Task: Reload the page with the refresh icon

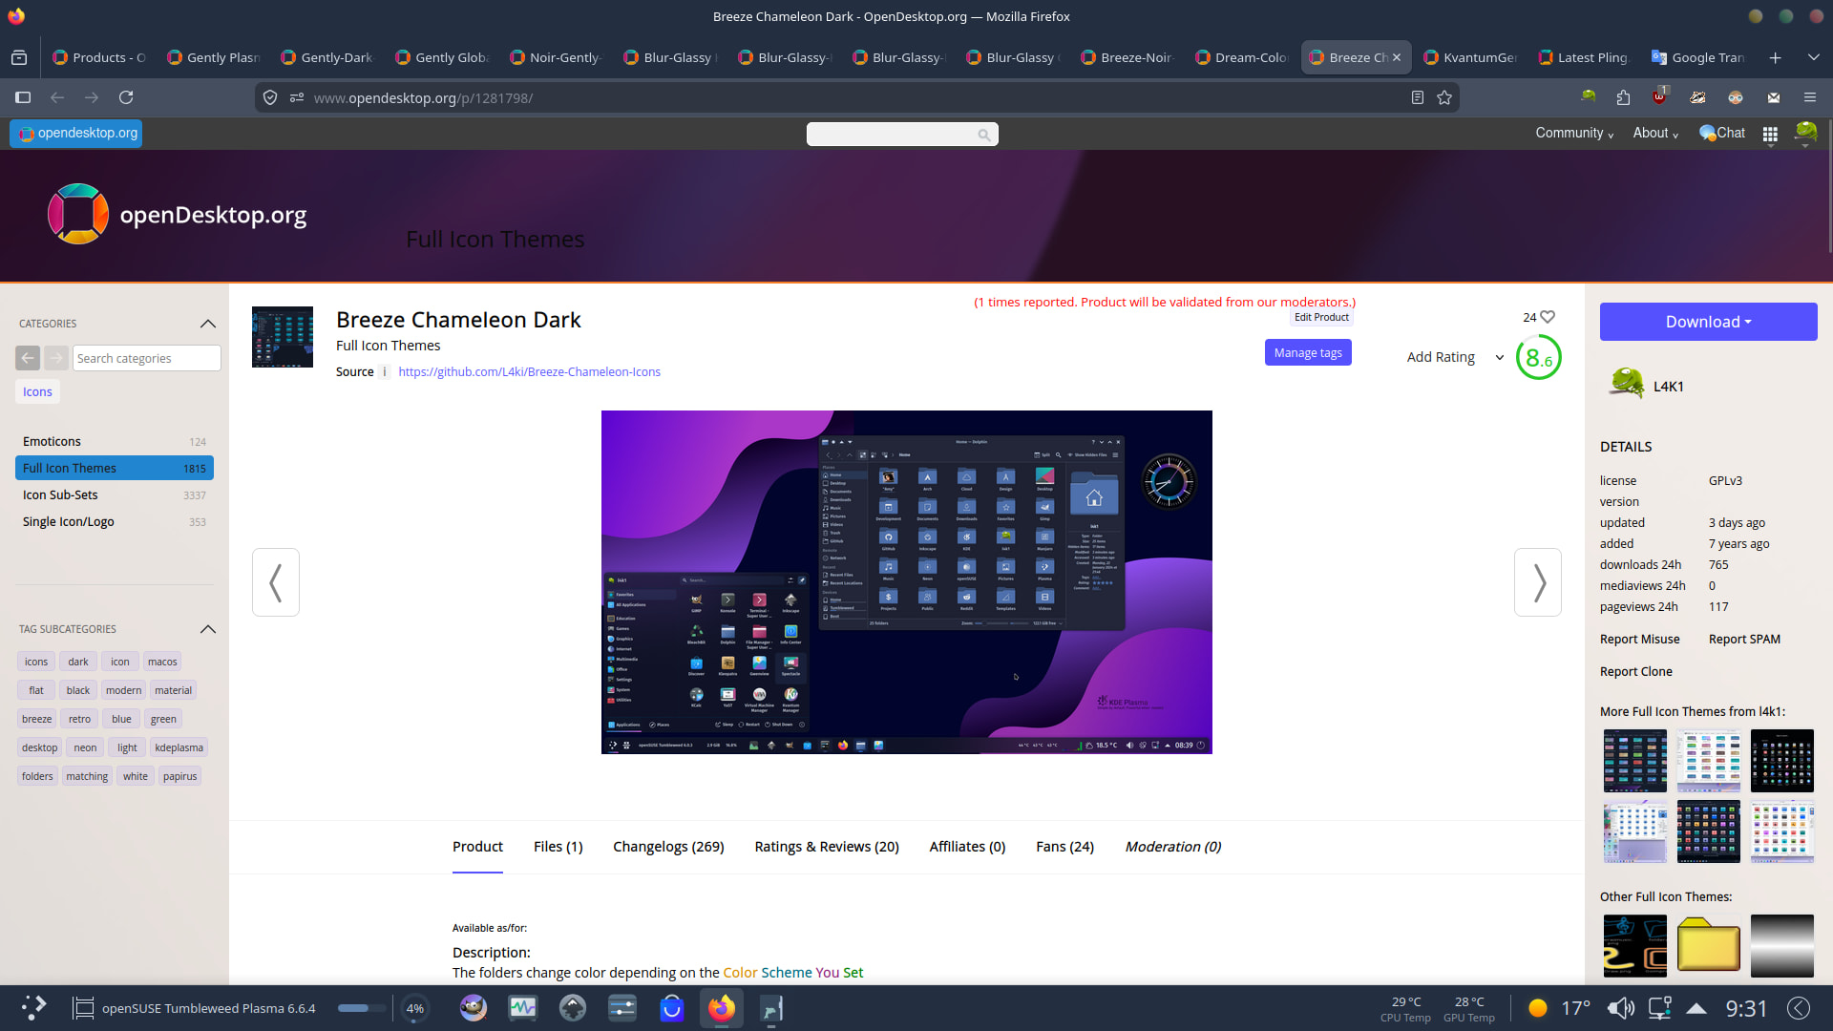Action: click(126, 97)
